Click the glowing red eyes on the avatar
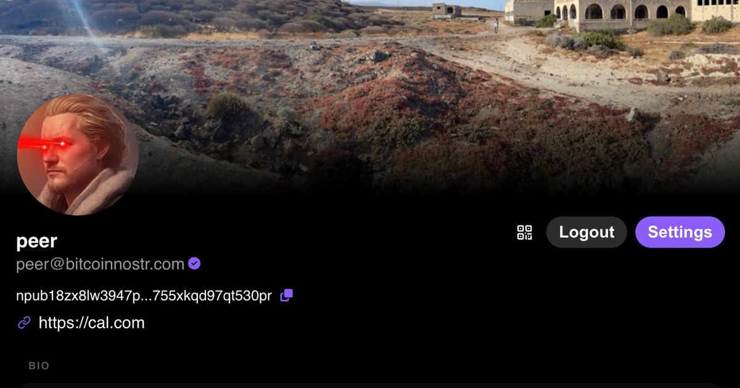This screenshot has height=388, width=740. [44, 143]
